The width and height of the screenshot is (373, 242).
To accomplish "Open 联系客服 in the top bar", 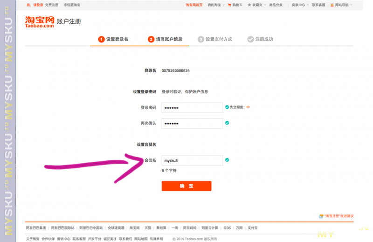I will click(318, 5).
